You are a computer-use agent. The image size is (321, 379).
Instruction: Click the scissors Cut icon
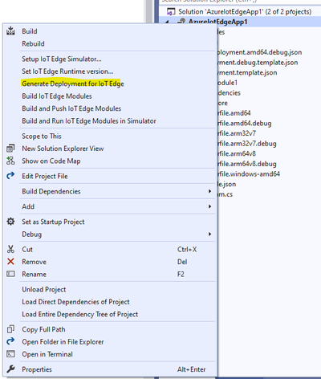pos(10,249)
